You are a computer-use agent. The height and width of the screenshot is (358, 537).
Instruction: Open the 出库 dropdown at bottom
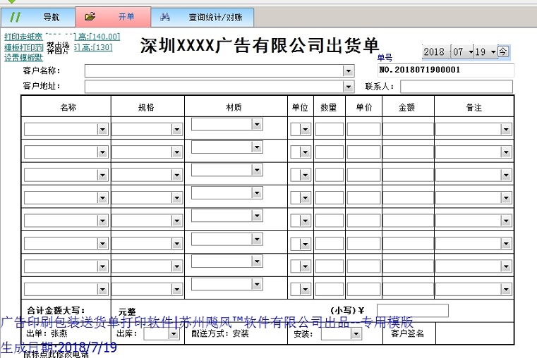[174, 335]
